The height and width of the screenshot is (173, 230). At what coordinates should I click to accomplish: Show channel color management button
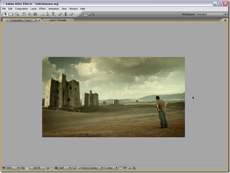coord(56,168)
